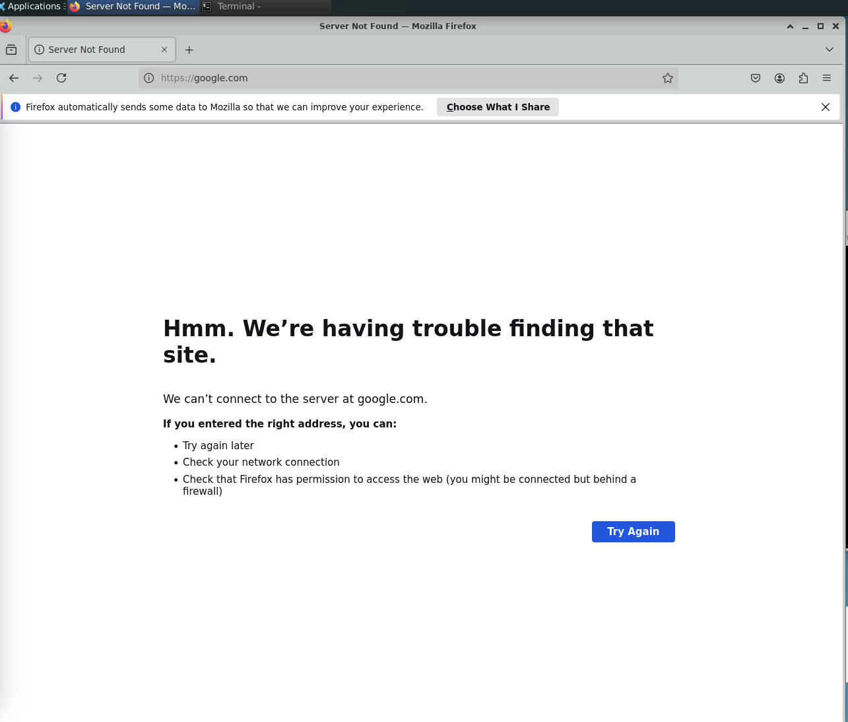Open the Save to Pocket icon

(756, 78)
